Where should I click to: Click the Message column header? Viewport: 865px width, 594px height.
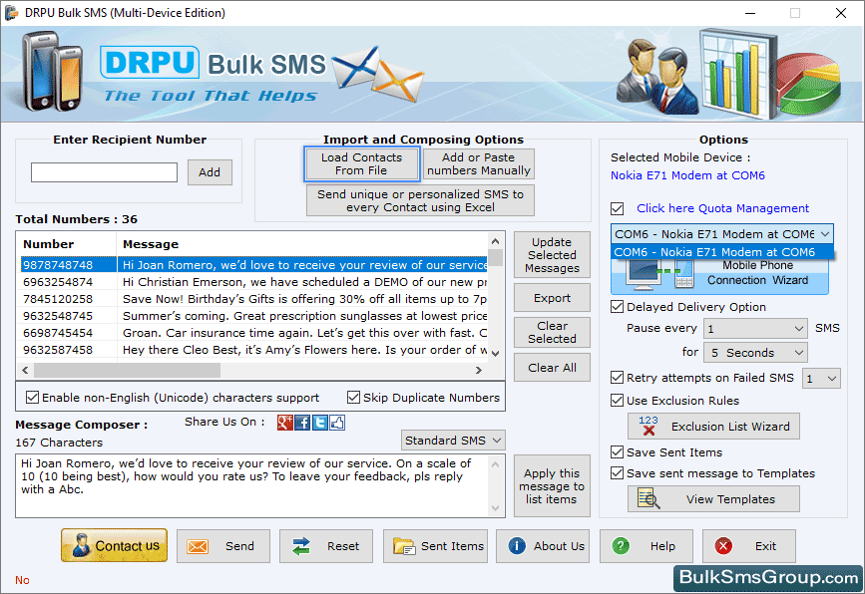pos(302,244)
